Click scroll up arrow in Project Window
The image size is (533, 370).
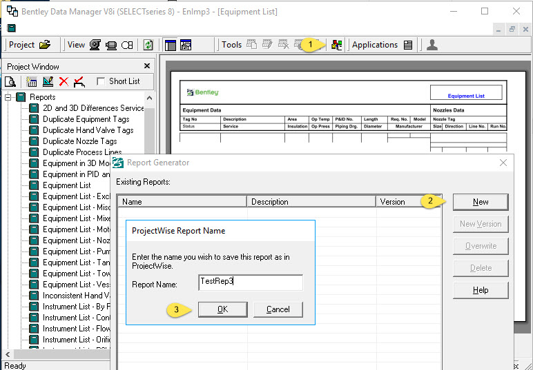click(149, 98)
